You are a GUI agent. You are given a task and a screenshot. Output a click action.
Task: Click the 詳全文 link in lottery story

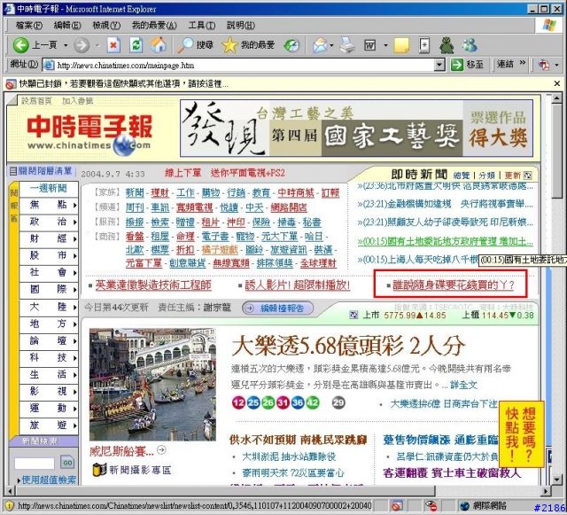coord(464,385)
